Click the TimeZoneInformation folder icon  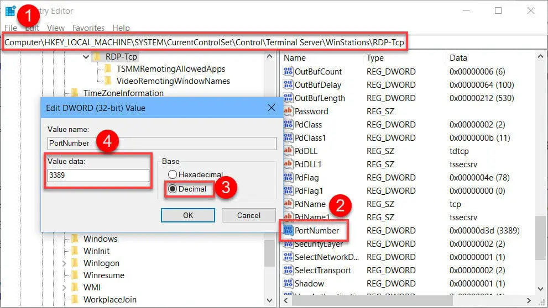[75, 93]
